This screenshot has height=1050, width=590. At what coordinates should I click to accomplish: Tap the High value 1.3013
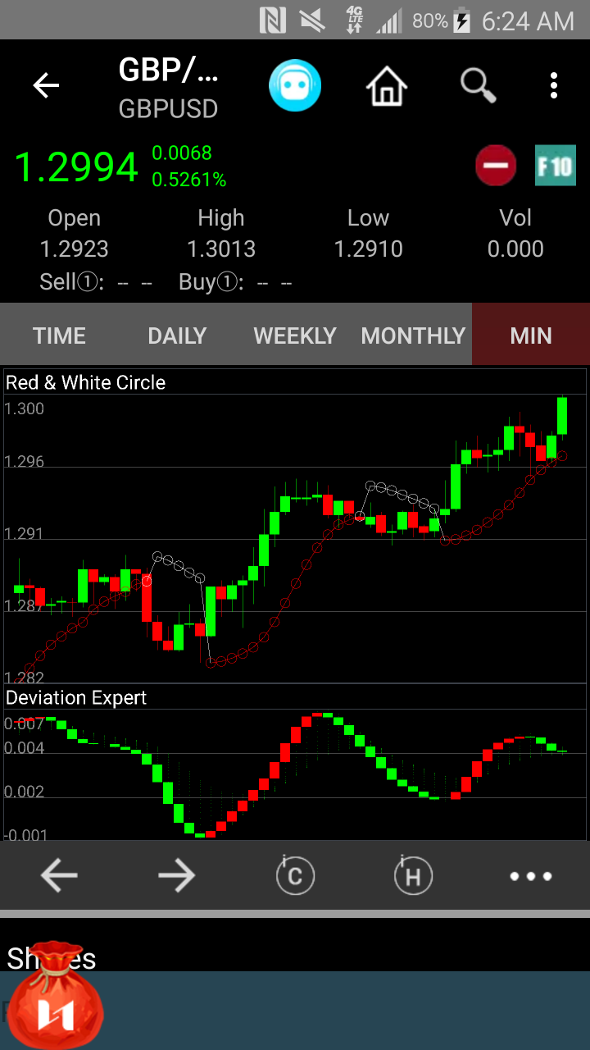(221, 249)
